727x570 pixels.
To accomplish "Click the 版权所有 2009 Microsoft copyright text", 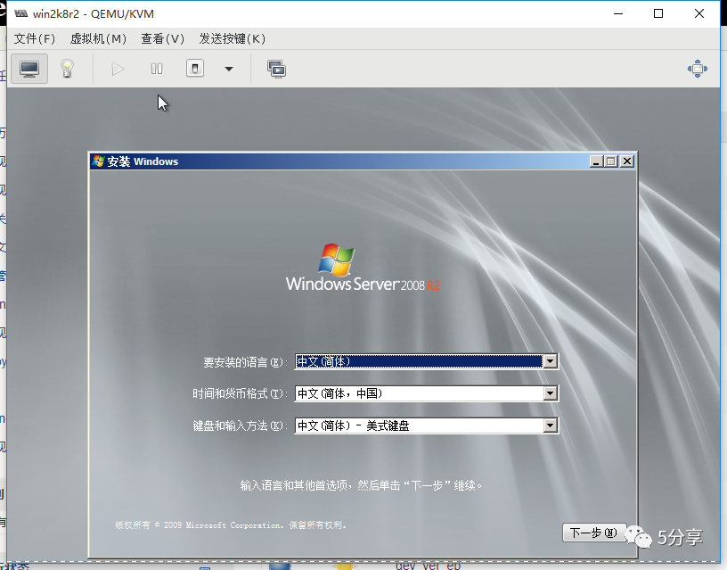I will (231, 525).
